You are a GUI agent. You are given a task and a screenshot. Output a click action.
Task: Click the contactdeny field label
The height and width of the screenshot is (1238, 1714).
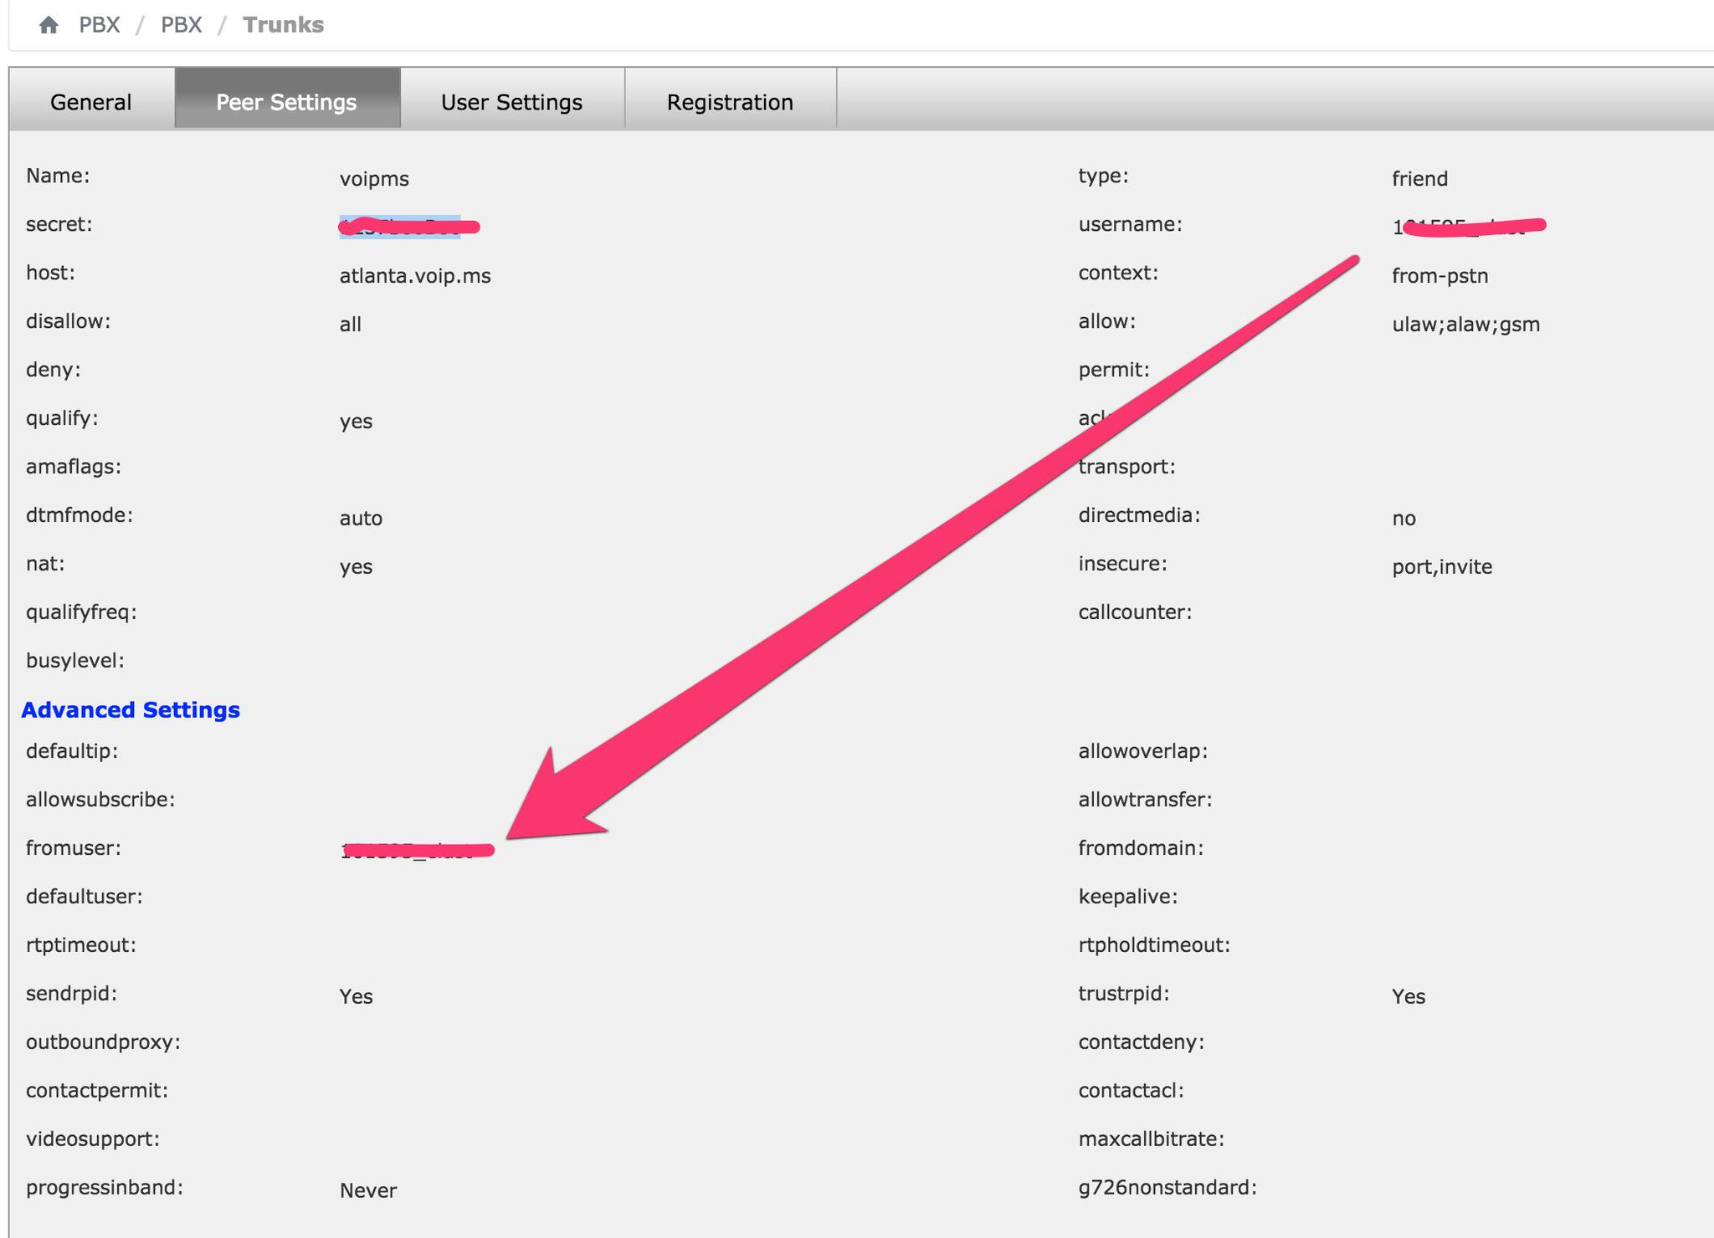click(x=1142, y=1042)
